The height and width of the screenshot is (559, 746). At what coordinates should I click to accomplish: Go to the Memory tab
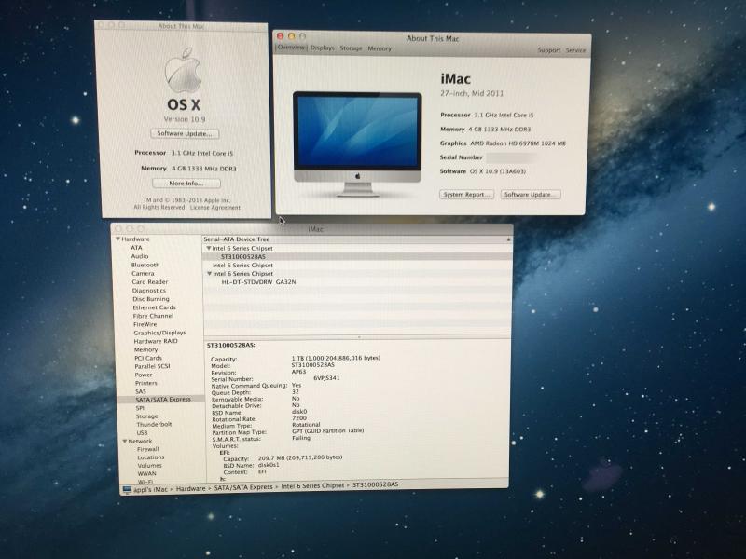pyautogui.click(x=380, y=48)
